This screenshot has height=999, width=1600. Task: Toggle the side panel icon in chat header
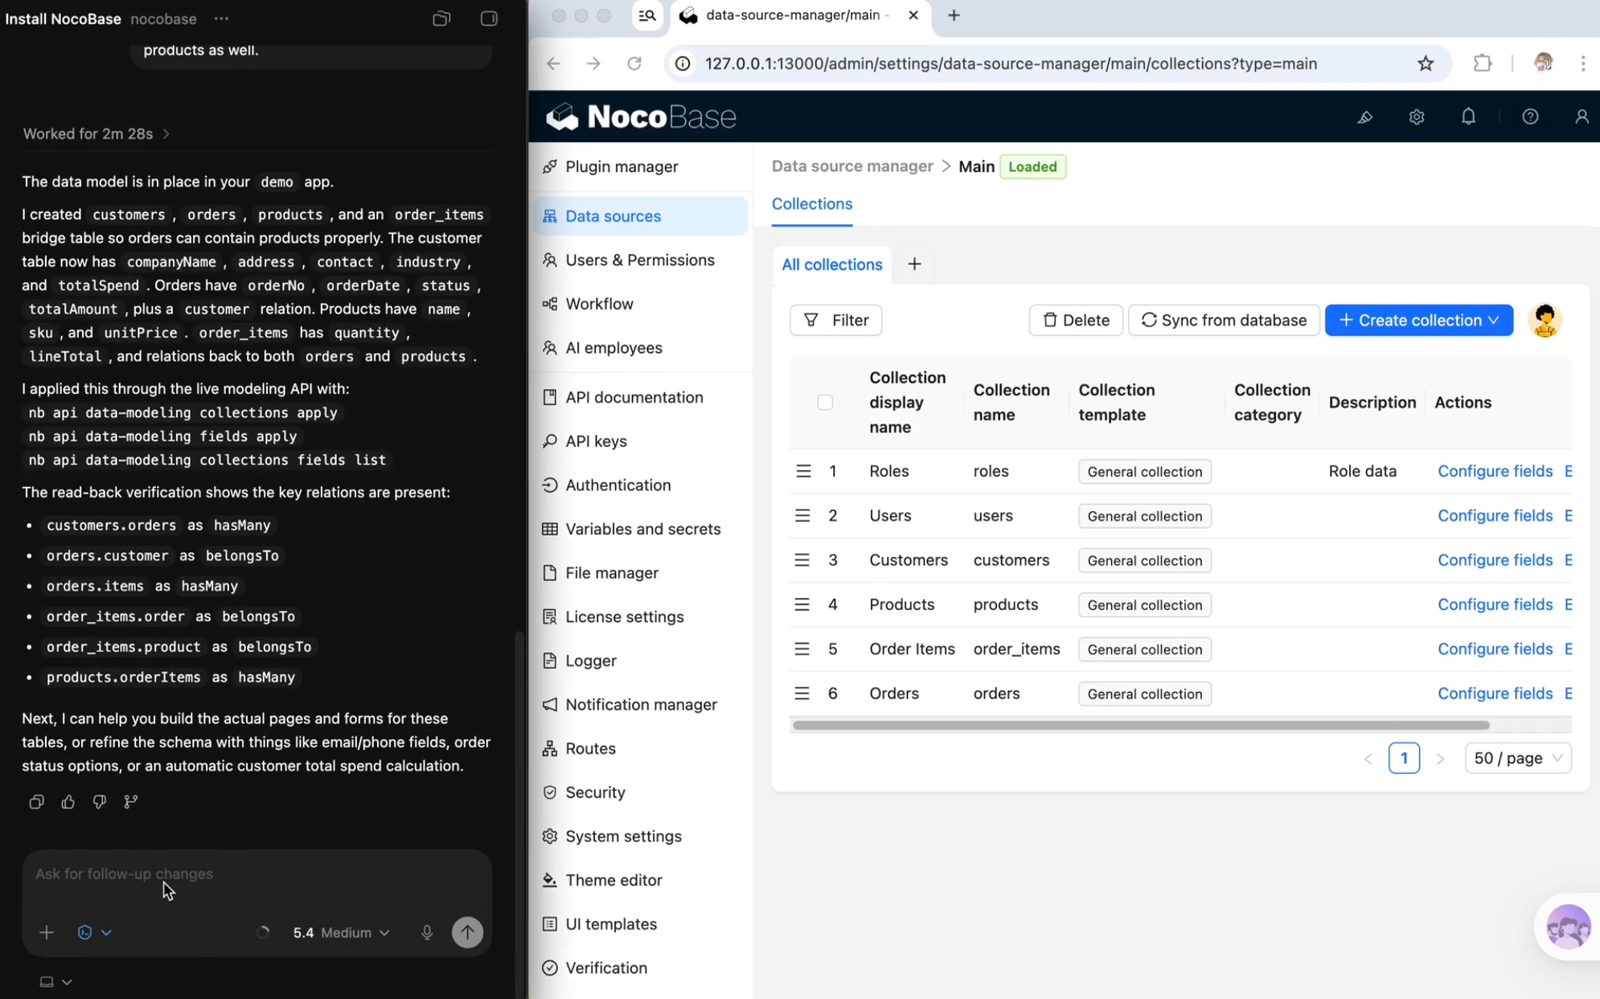tap(489, 18)
